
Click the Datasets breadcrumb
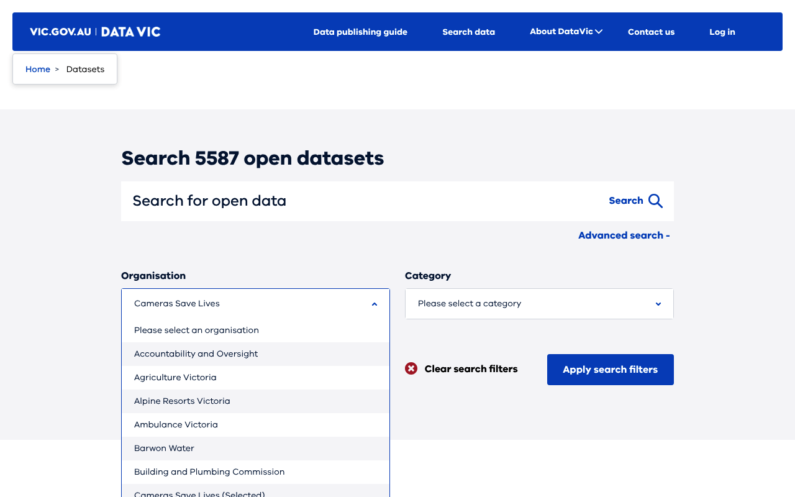tap(85, 69)
